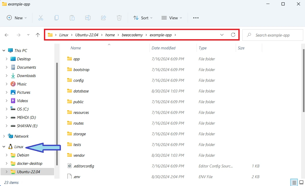The width and height of the screenshot is (305, 186).
Task: Switch to details view icon in status bar
Action: click(x=294, y=183)
